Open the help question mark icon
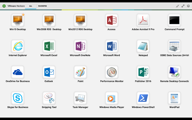192x120 pixels. pos(188,6)
